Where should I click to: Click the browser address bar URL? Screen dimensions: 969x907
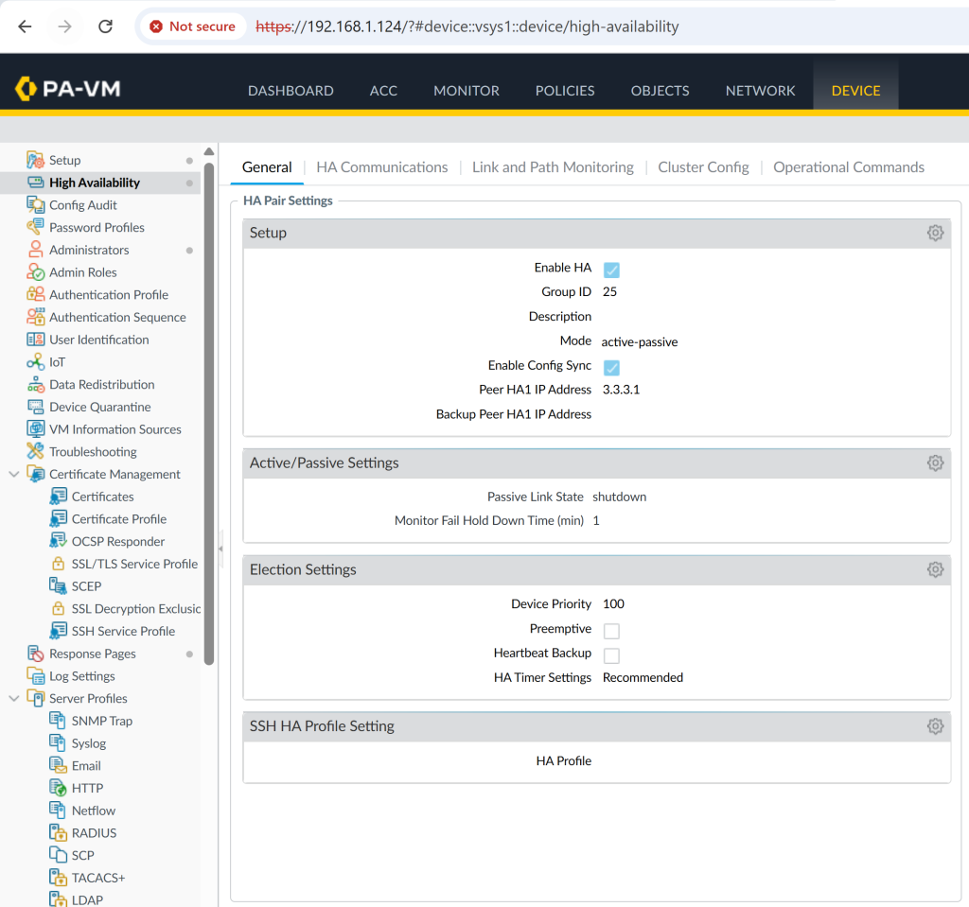tap(467, 26)
